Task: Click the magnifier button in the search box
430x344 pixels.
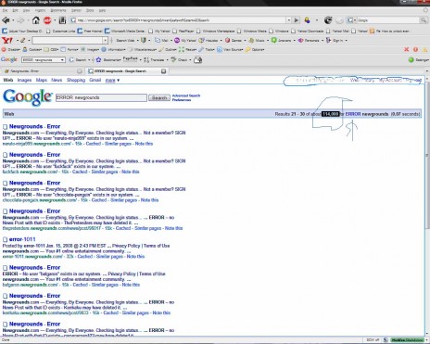Action: (x=423, y=20)
